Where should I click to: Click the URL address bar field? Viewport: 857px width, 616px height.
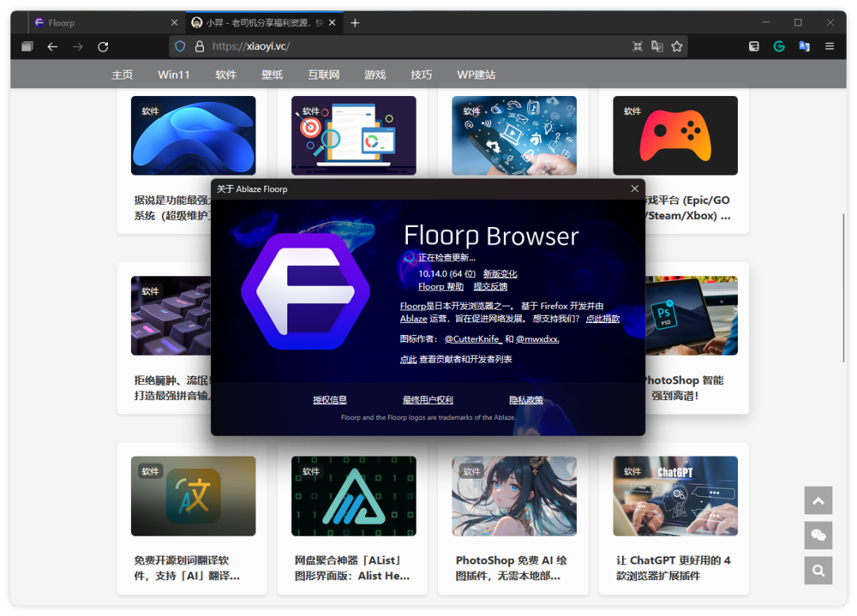coord(413,47)
